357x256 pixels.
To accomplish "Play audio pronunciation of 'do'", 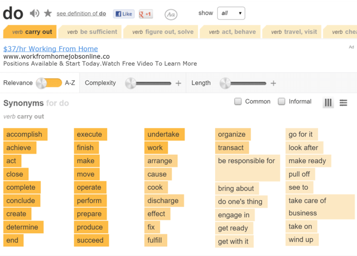I will click(35, 13).
